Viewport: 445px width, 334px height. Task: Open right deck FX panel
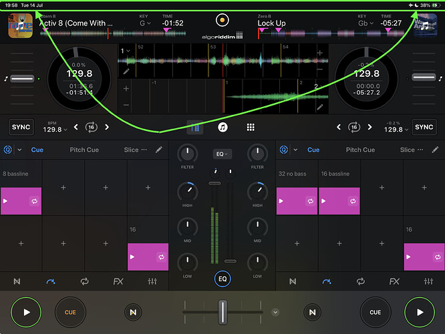click(394, 281)
